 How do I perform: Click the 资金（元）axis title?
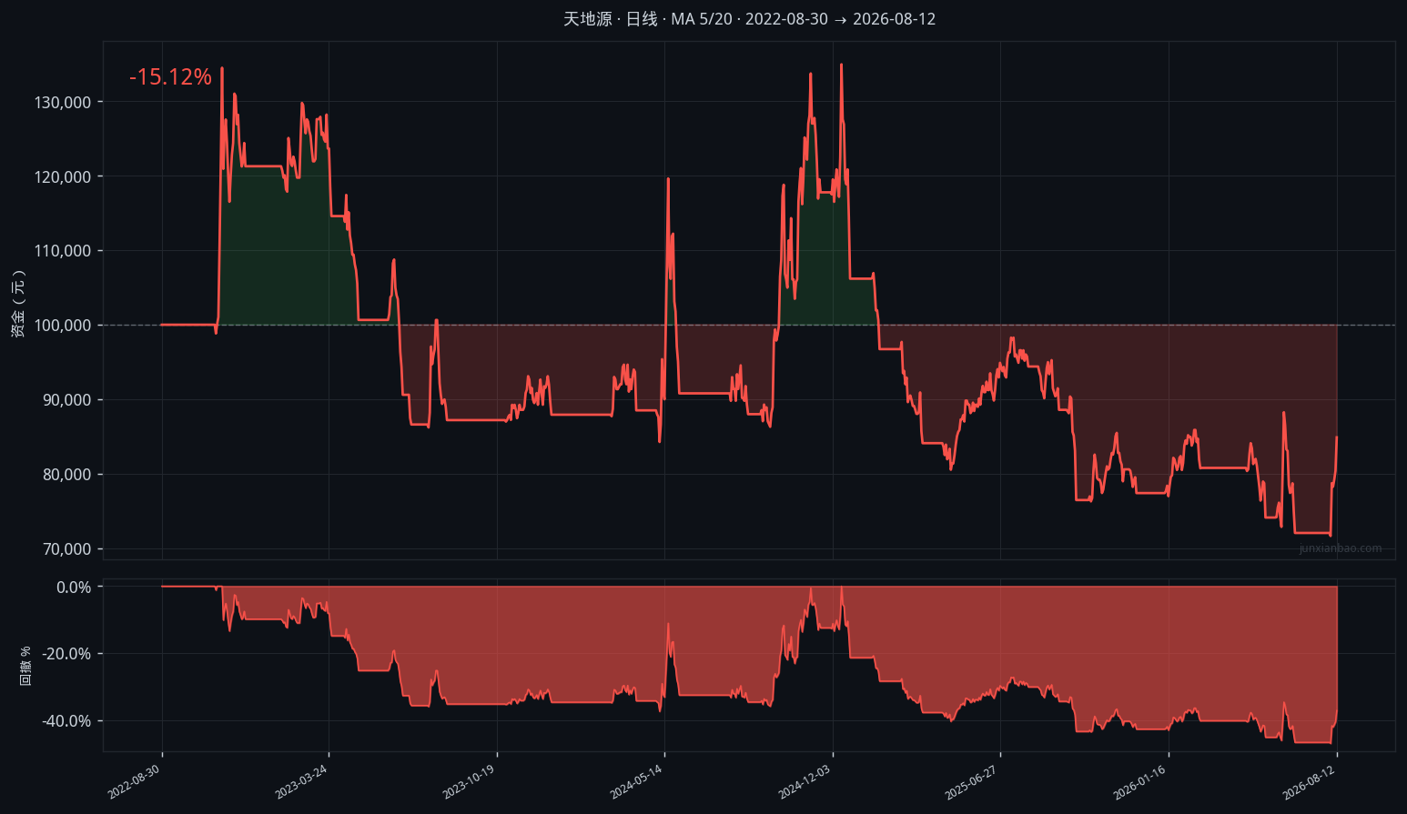pyautogui.click(x=18, y=304)
